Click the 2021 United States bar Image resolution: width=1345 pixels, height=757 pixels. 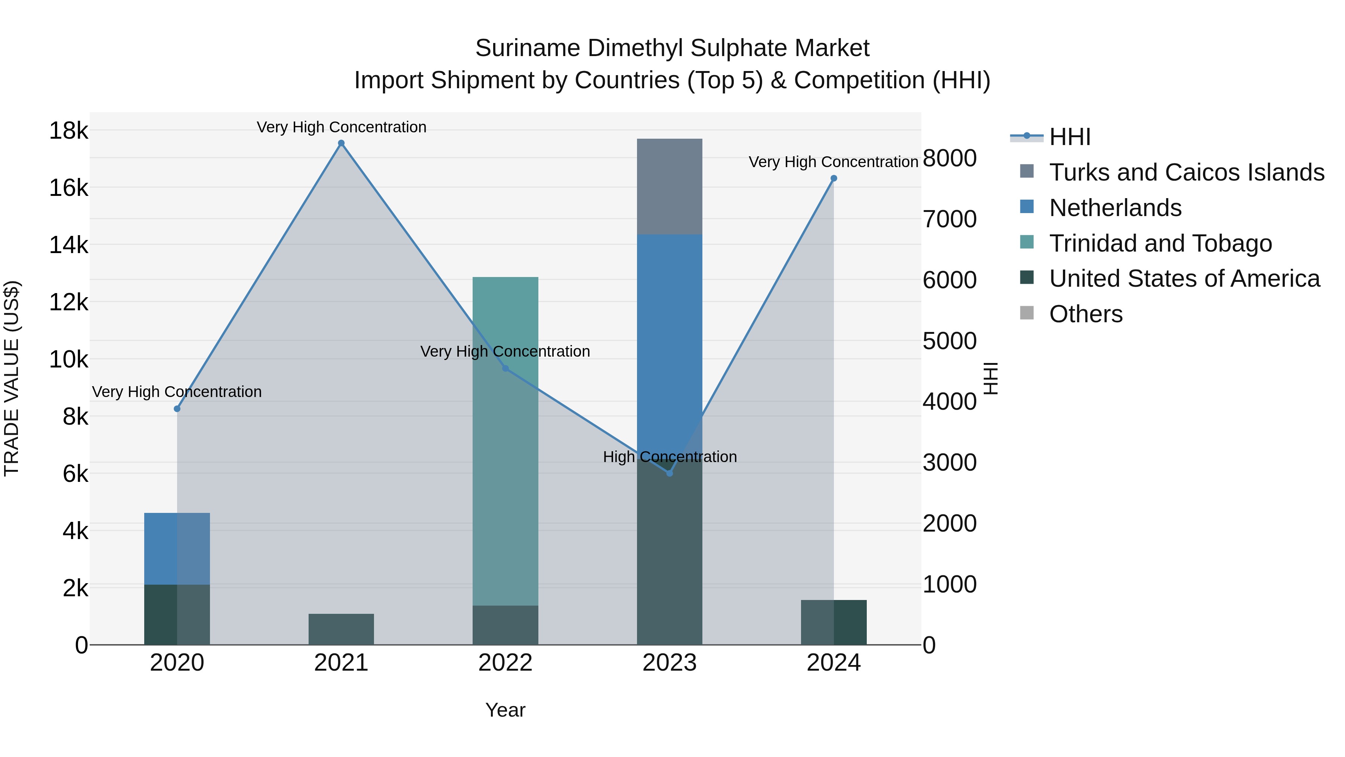pos(341,629)
